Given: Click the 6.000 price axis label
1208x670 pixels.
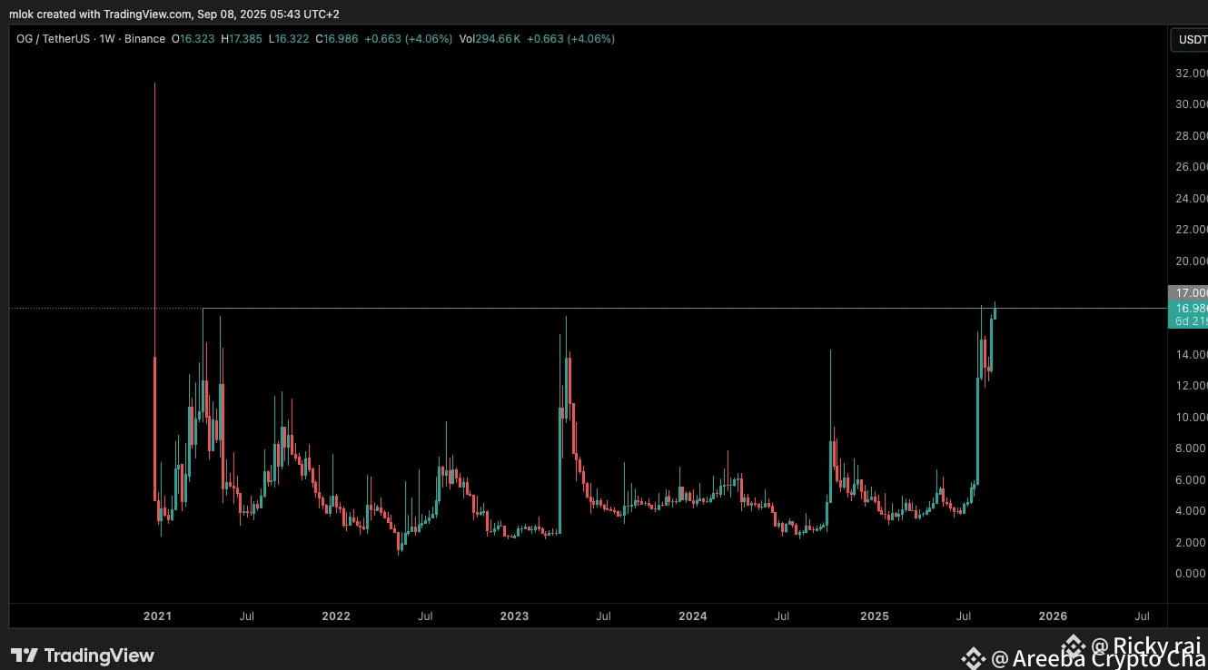Looking at the screenshot, I should tap(1193, 479).
